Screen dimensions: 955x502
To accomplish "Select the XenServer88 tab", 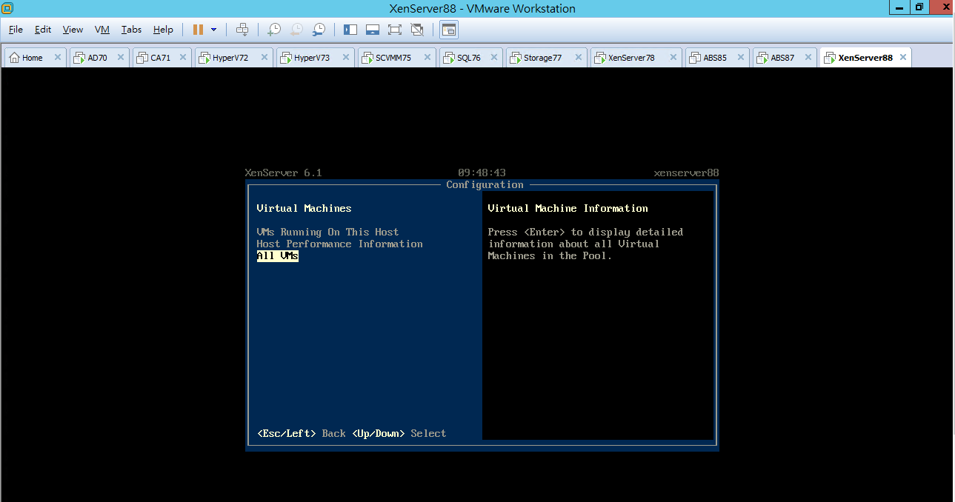I will 865,58.
